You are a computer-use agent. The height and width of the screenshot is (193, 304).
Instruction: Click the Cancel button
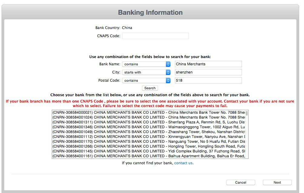click(241, 182)
